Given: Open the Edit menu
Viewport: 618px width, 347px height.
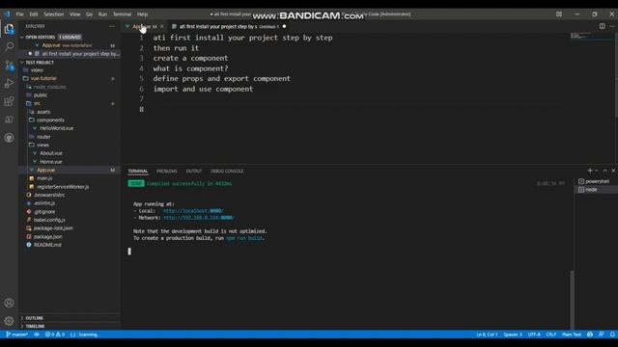Looking at the screenshot, I should [x=34, y=14].
